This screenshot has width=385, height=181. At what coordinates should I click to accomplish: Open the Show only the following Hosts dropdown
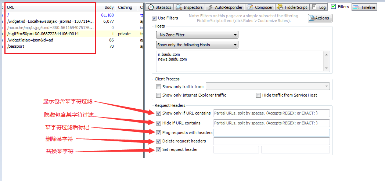coord(197,45)
